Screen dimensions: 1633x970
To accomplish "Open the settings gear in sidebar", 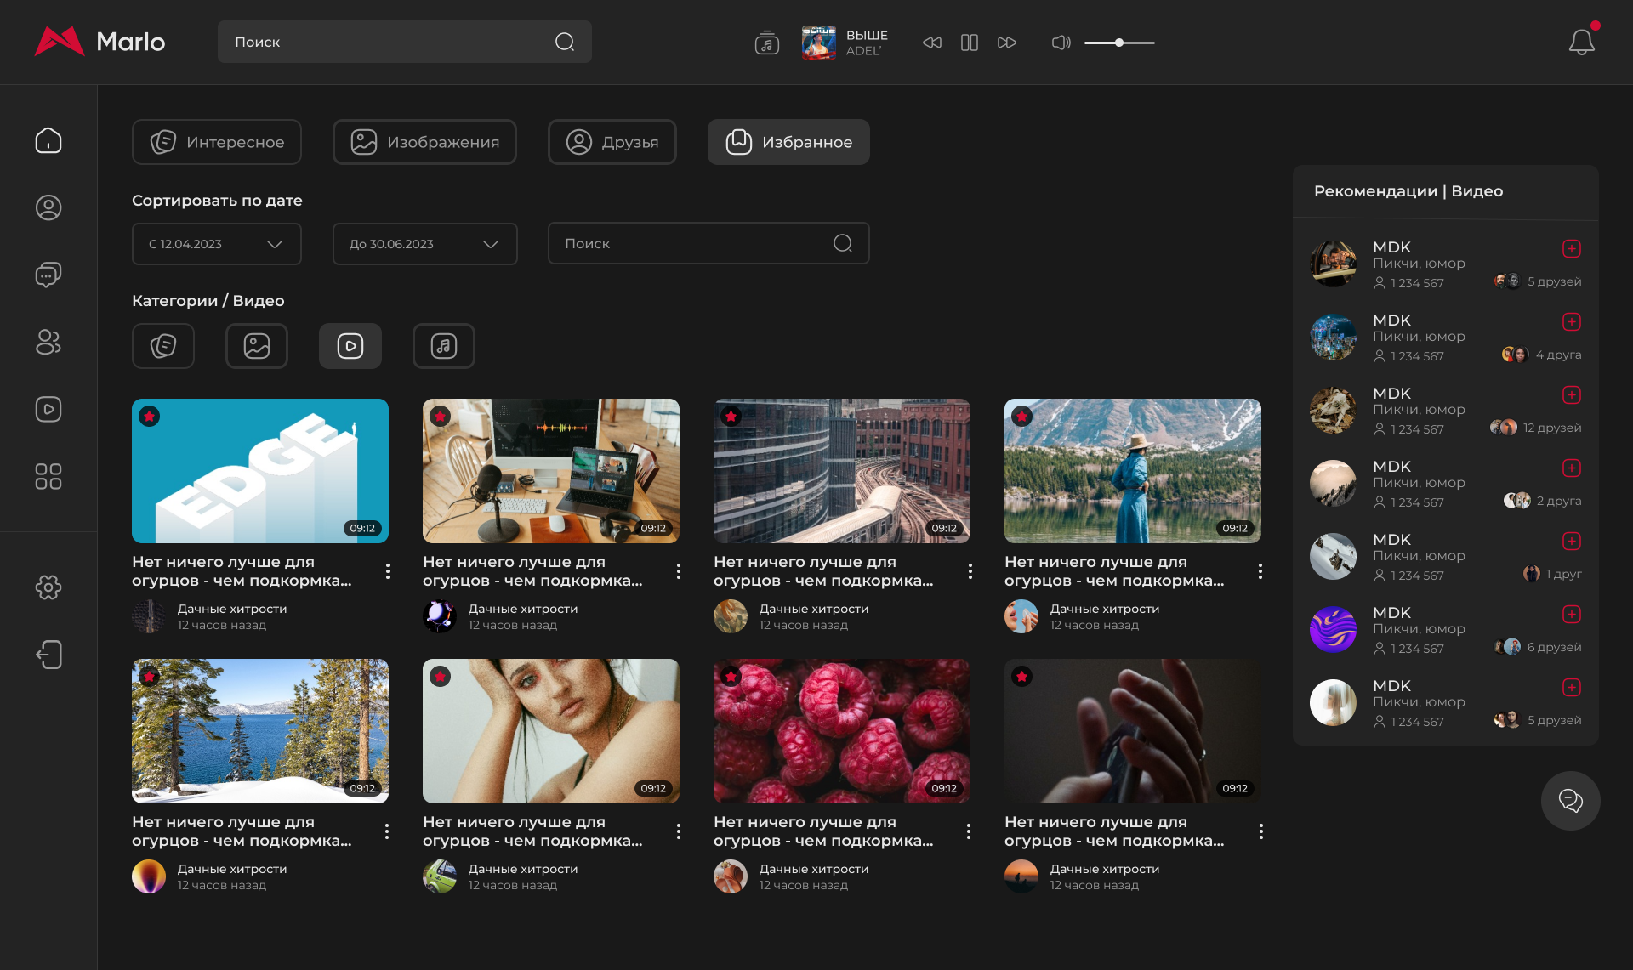I will click(48, 587).
